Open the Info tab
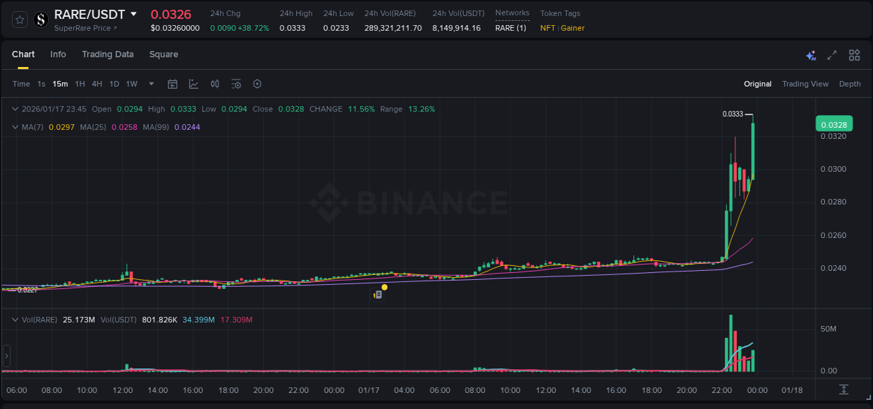This screenshot has height=409, width=873. click(58, 54)
